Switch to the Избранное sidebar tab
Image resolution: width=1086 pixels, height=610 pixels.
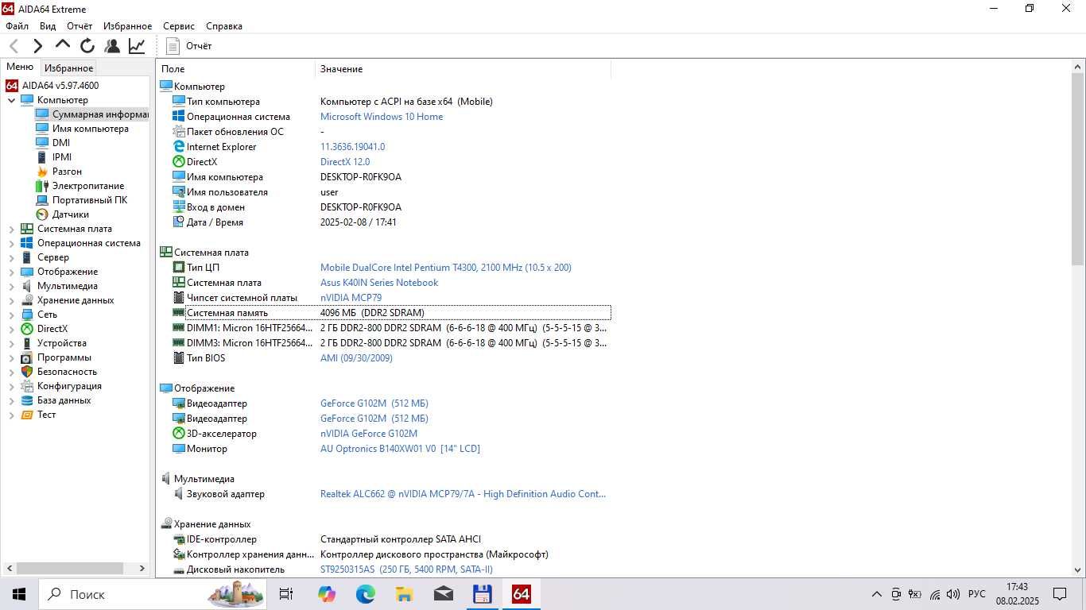(x=68, y=68)
